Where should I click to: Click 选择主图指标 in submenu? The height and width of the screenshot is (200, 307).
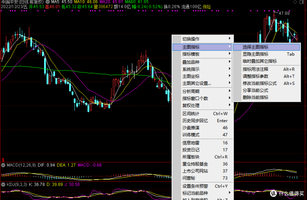tap(266, 47)
